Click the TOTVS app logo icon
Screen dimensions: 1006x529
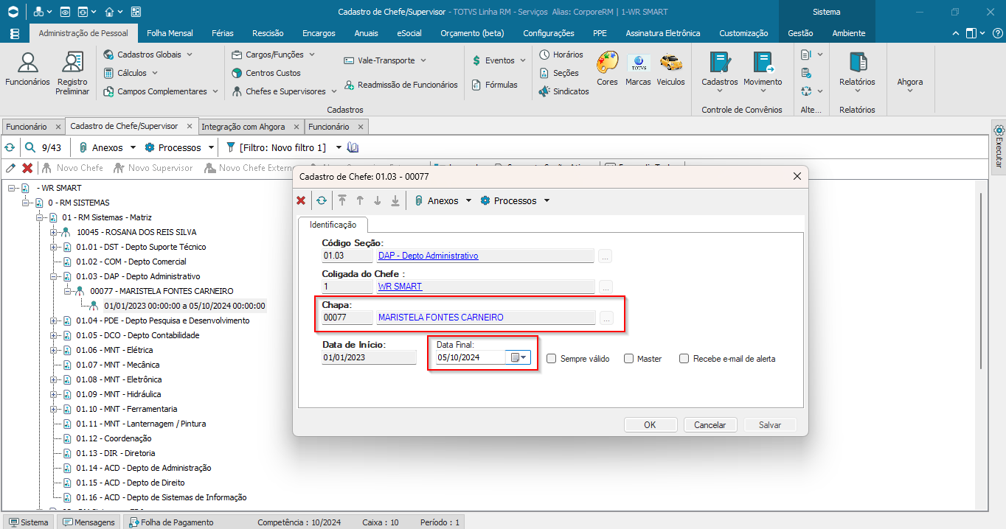(x=13, y=12)
